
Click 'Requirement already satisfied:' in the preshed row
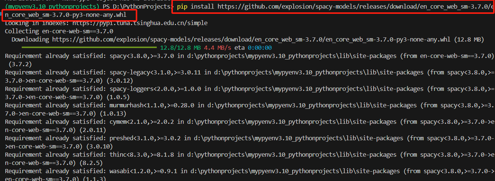55,138
